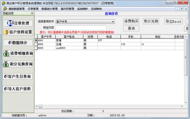Open 数据统计 sidebar button
The width and height of the screenshot is (190, 119).
[x=18, y=43]
